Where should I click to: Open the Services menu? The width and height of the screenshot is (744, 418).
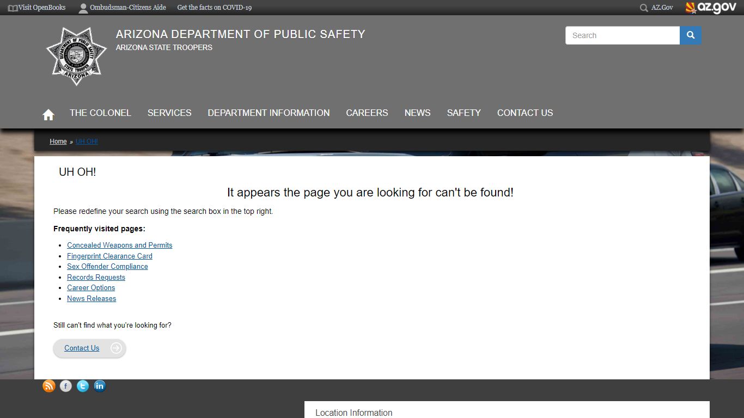pyautogui.click(x=169, y=113)
